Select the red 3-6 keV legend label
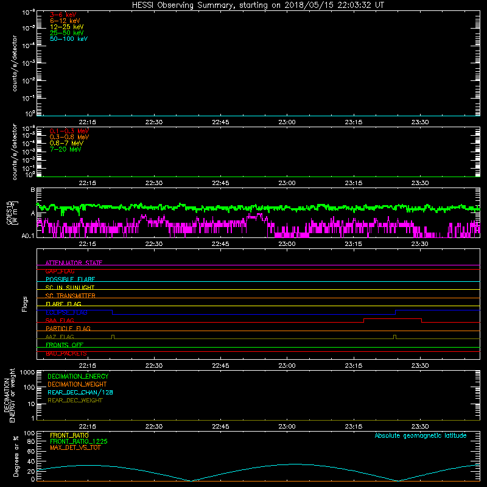Screen dimensions: 487x487 [63, 15]
